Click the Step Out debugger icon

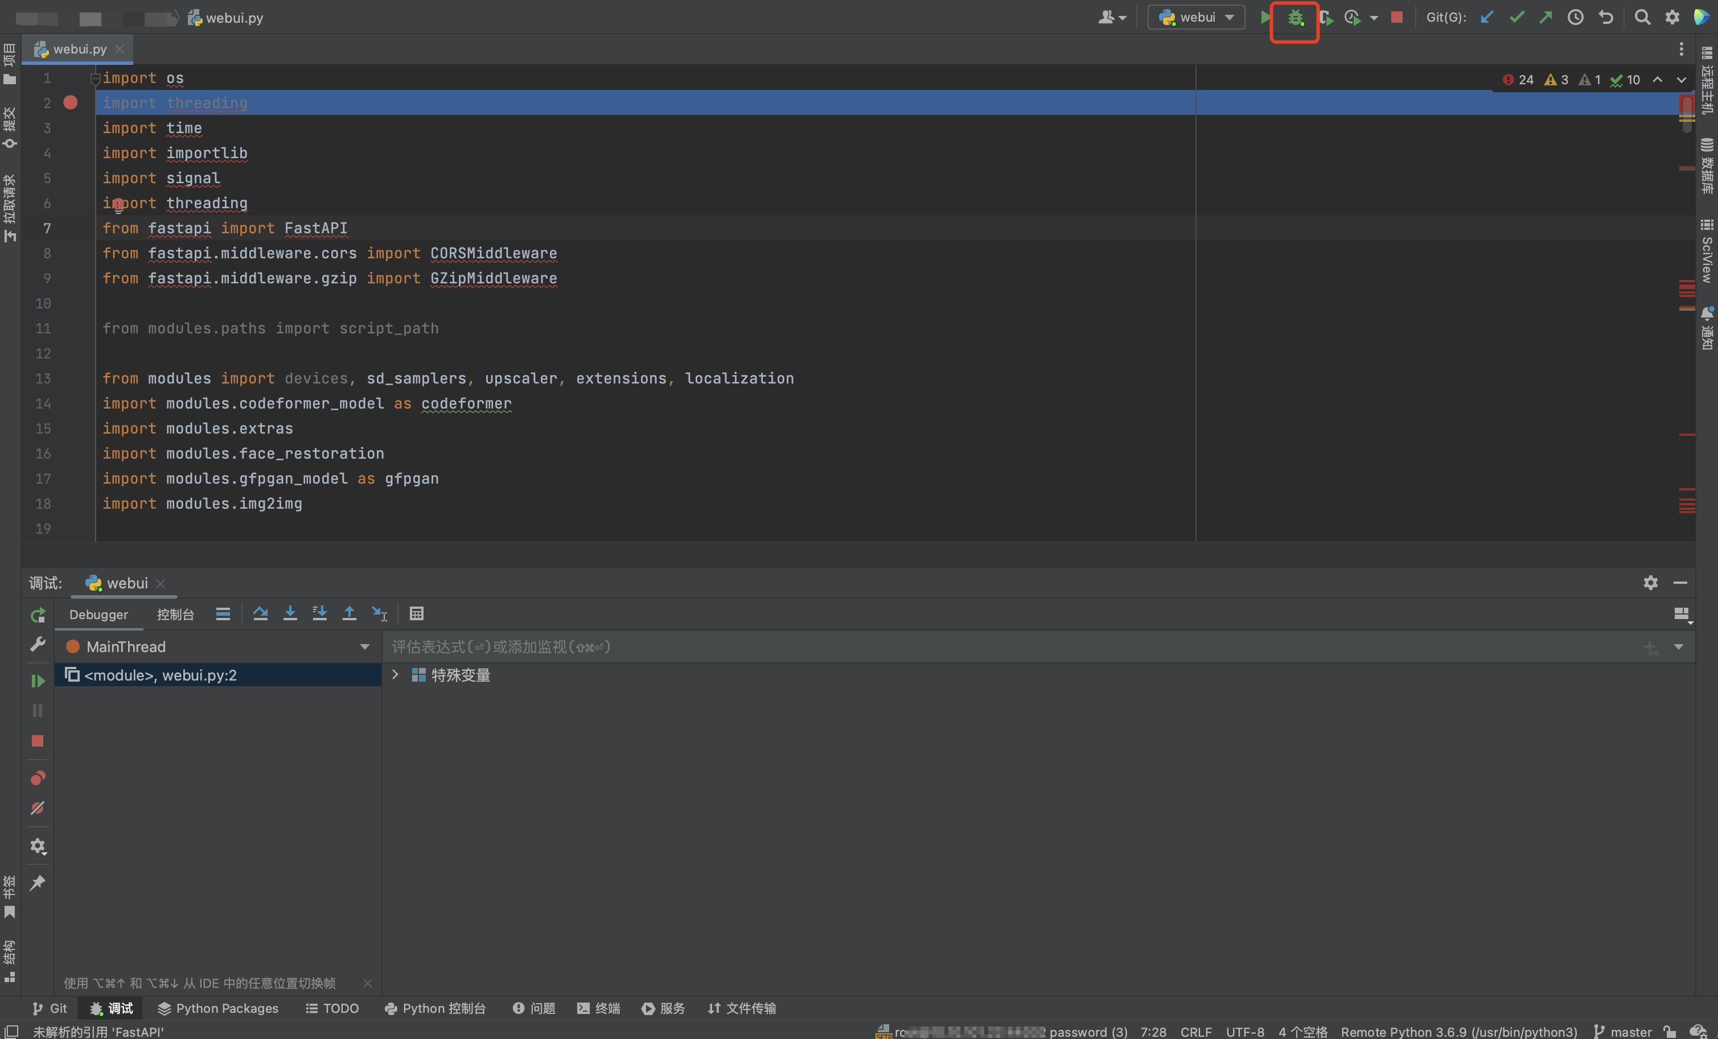pyautogui.click(x=350, y=613)
